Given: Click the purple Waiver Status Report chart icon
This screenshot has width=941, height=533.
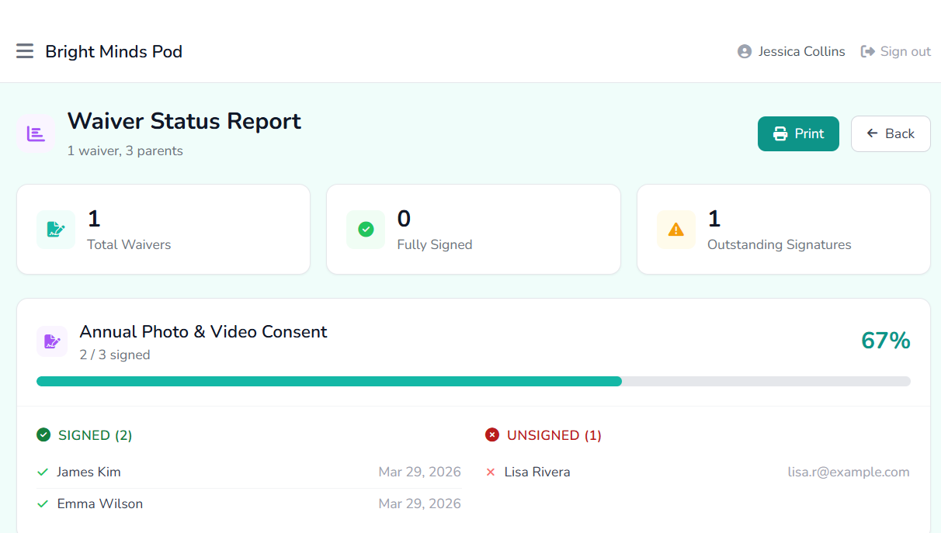Looking at the screenshot, I should (36, 133).
